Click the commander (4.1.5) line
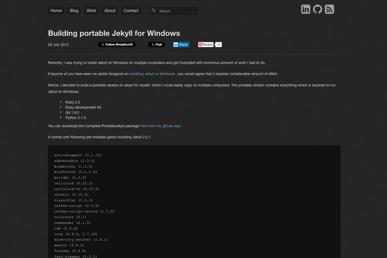387x258 pixels. 72,223
